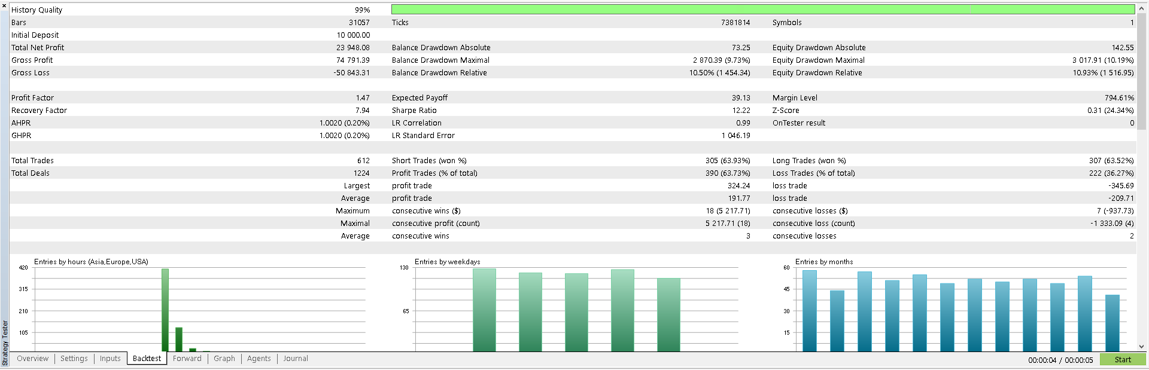The height and width of the screenshot is (370, 1149).
Task: Click tallest bar in Entries by hours chart
Action: [165, 310]
